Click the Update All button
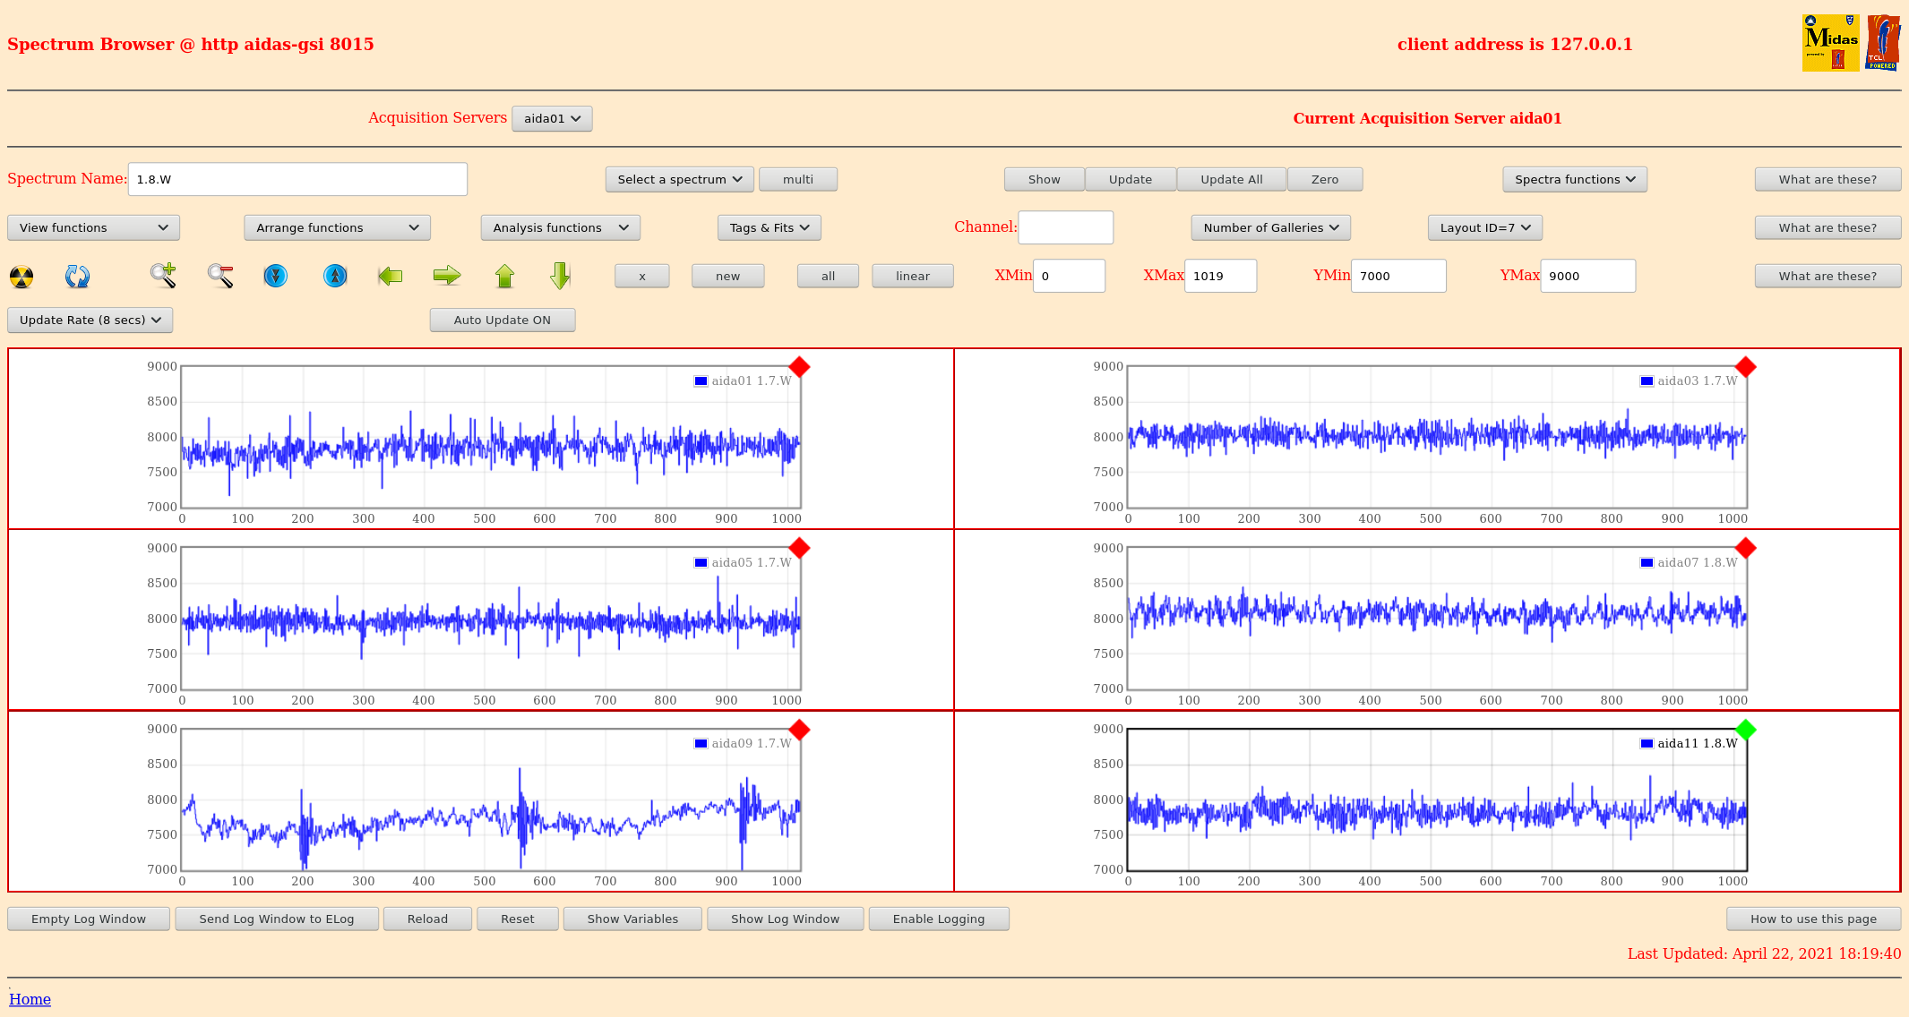Image resolution: width=1909 pixels, height=1017 pixels. pyautogui.click(x=1231, y=179)
